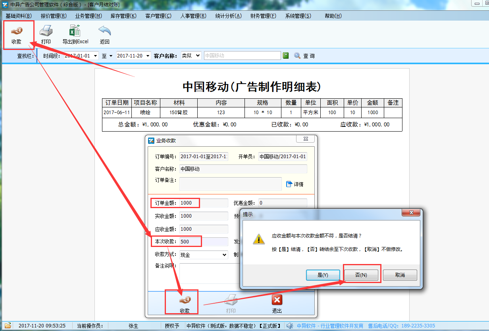This screenshot has height=331, width=489.
Task: Click 实收金额 field in dialog
Action: (204, 216)
